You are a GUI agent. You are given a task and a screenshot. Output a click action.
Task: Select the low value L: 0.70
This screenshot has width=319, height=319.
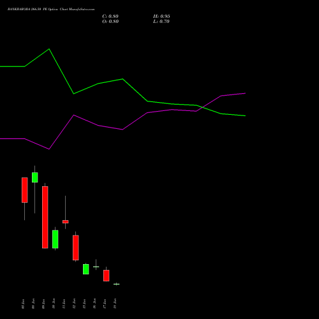(161, 22)
